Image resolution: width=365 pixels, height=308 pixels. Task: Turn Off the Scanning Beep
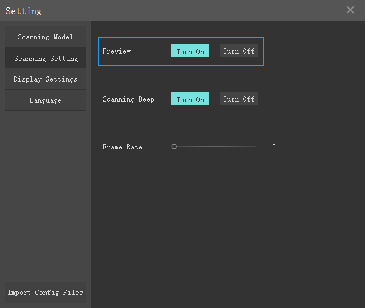pyautogui.click(x=239, y=99)
